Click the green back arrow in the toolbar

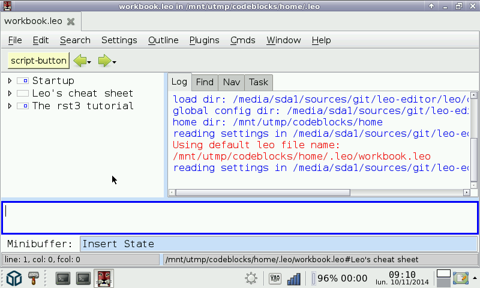pos(79,61)
